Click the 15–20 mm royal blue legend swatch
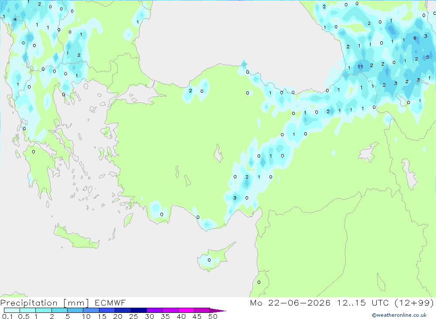The height and width of the screenshot is (319, 436). click(107, 310)
